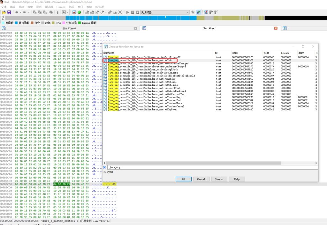
Task: Click the open file folder icon
Action: tap(4, 12)
